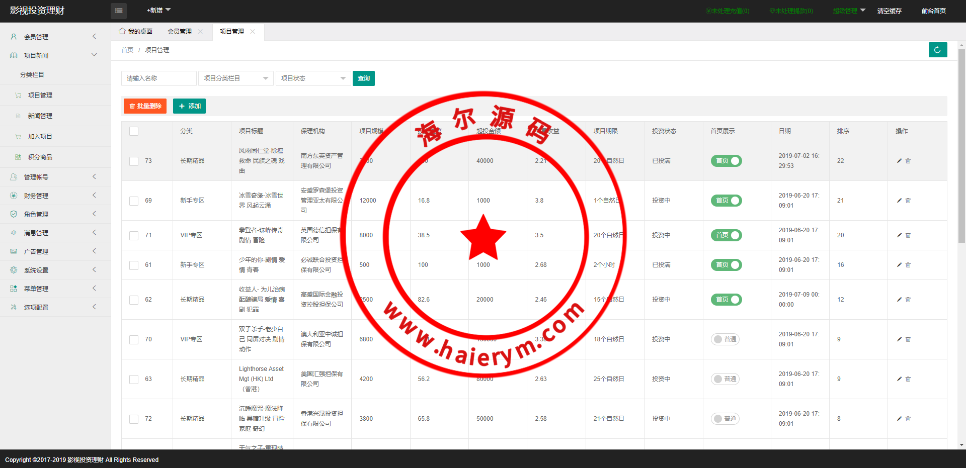Toggle the sidebar hamburger menu icon
Screen dimensions: 966x468
tap(119, 11)
